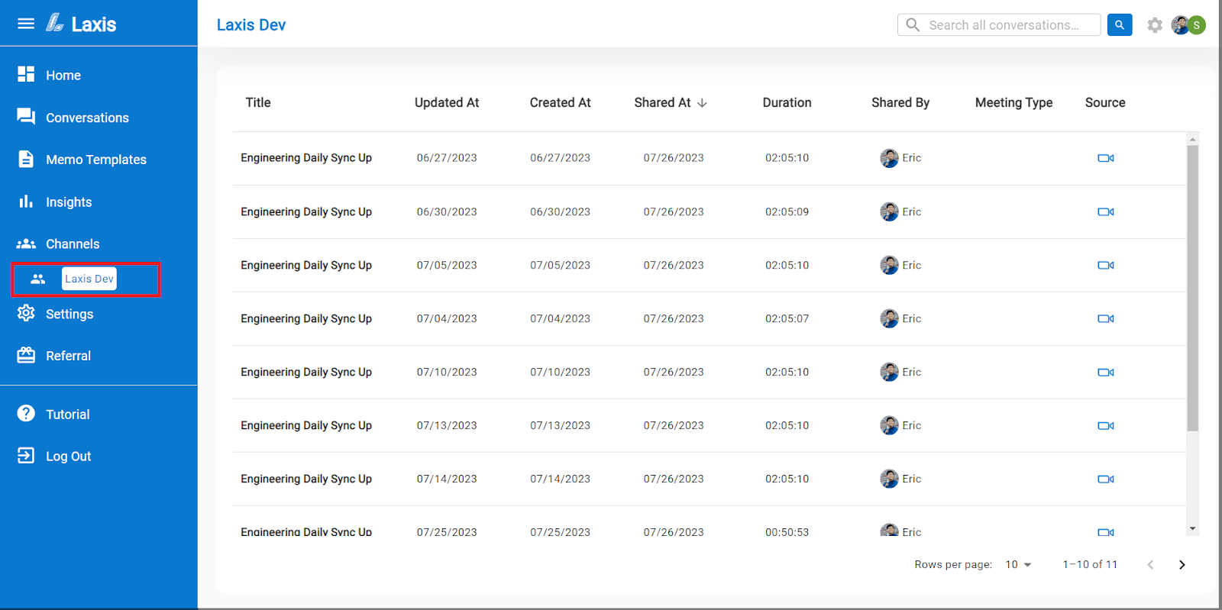Click video source icon for 06/27/2023 meeting
This screenshot has height=610, width=1222.
click(1106, 158)
